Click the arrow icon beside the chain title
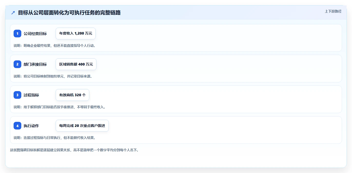 point(13,13)
